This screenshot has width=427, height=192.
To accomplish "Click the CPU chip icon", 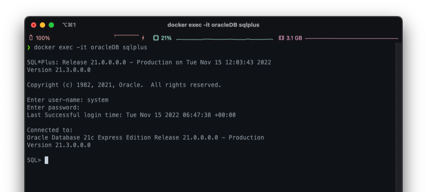I will click(156, 38).
